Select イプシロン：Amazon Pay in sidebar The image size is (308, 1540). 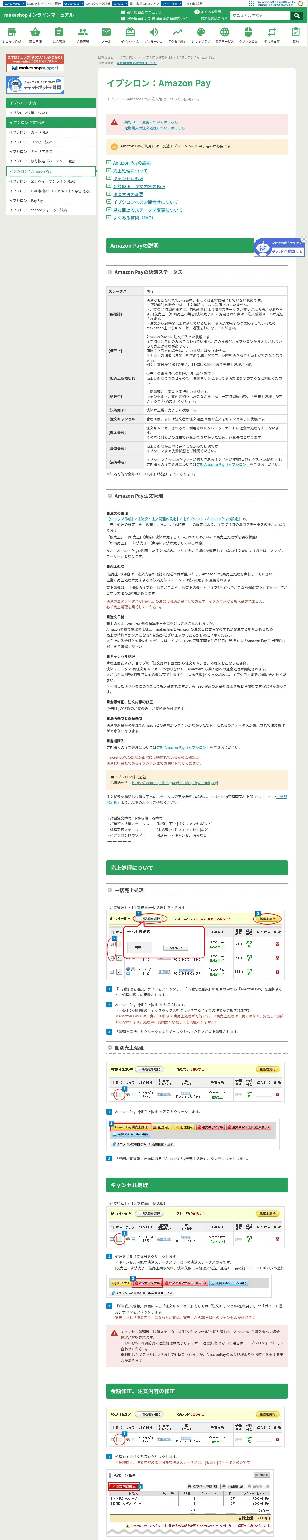click(x=51, y=171)
